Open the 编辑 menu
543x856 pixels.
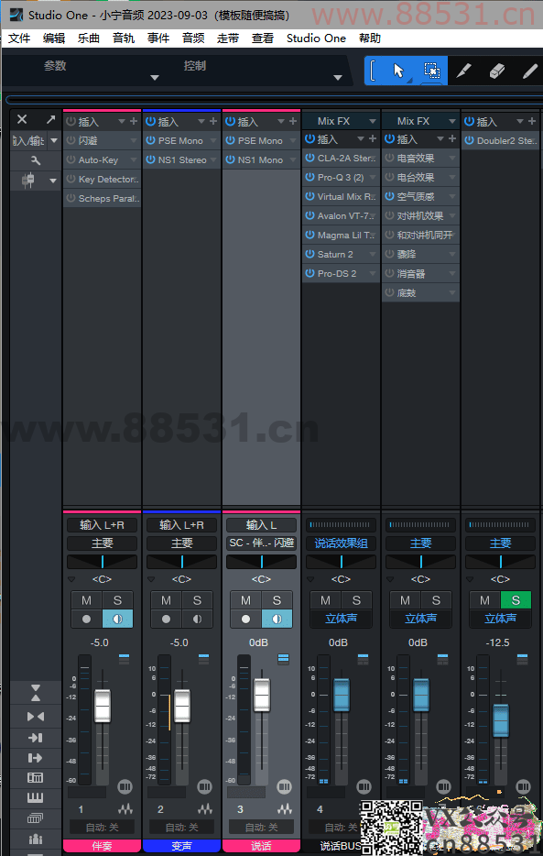pos(54,38)
